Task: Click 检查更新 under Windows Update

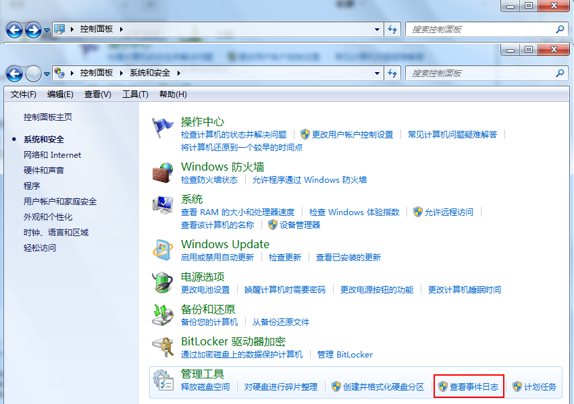Action: (285, 258)
